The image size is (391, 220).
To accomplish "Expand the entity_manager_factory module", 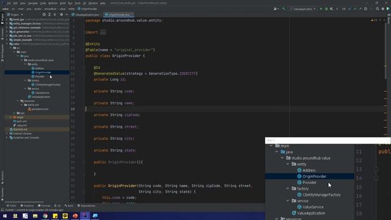I will pyautogui.click(x=7, y=23).
